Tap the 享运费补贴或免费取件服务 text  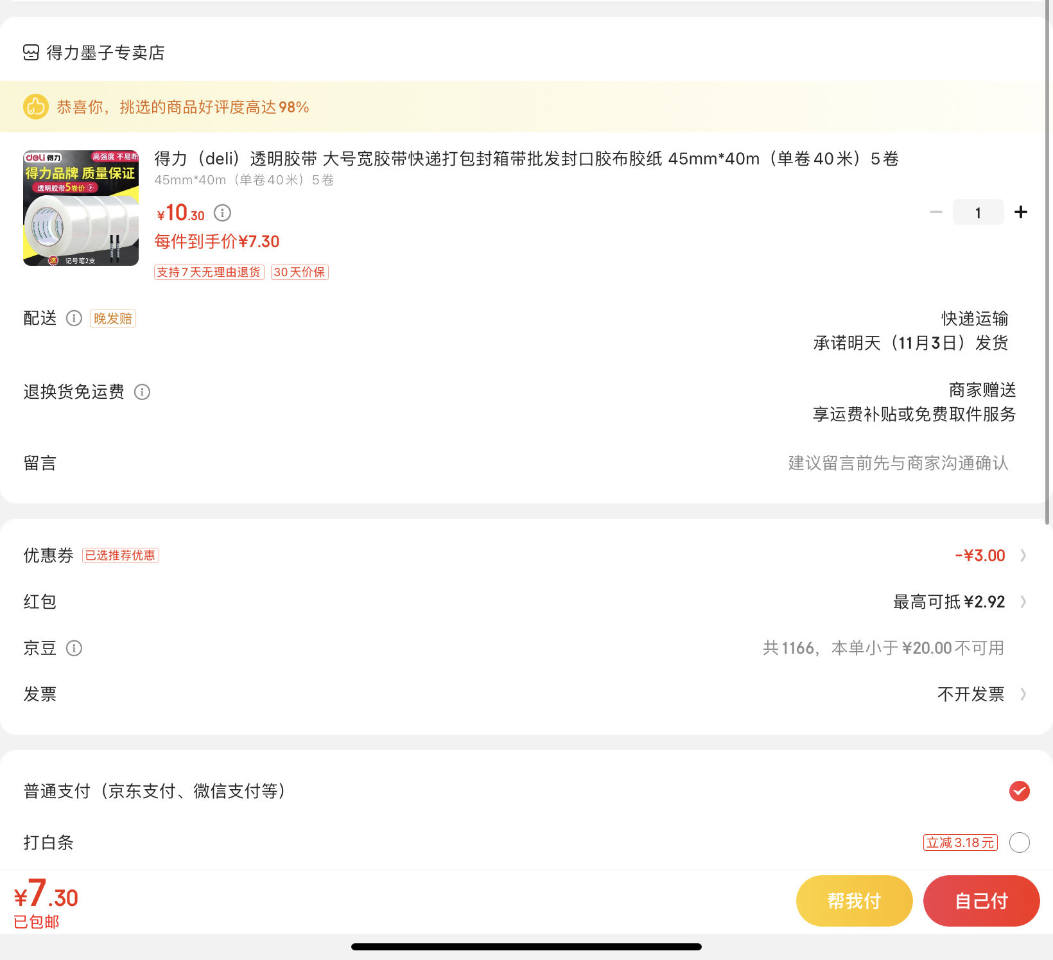[x=914, y=414]
